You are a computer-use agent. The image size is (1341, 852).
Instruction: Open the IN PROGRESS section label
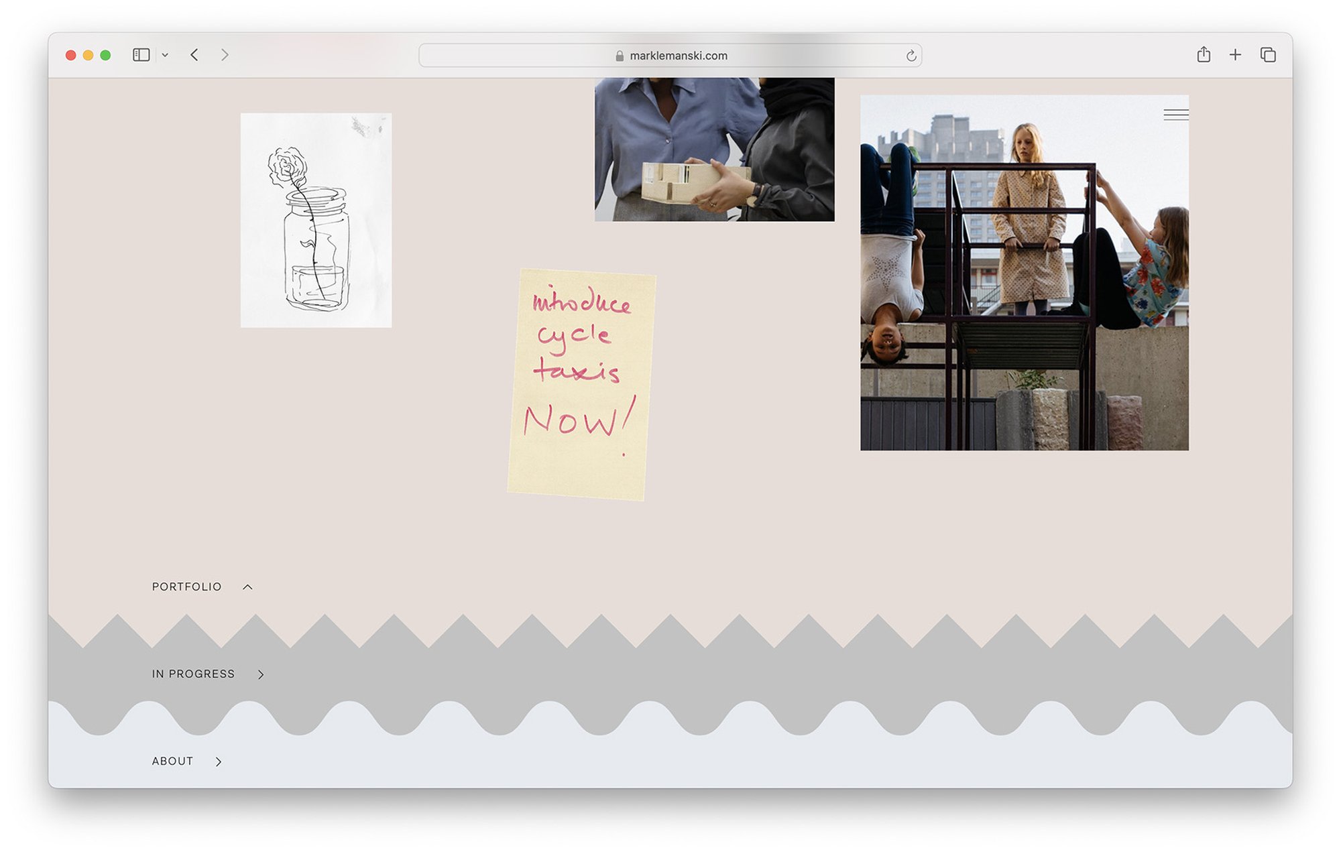(x=193, y=674)
